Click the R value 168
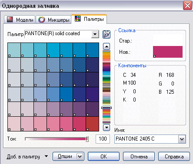 (x=170, y=75)
